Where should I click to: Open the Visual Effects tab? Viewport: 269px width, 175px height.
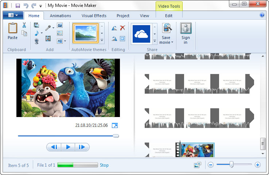94,16
